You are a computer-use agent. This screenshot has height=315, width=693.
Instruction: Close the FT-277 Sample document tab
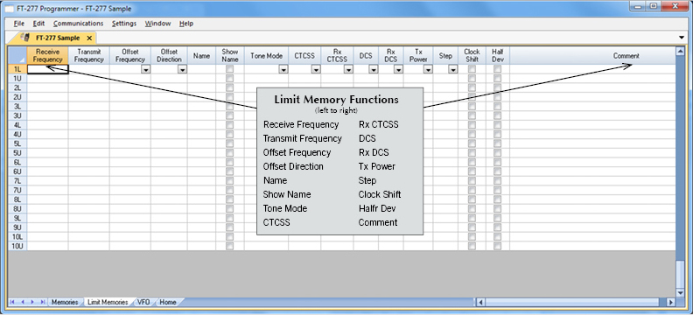(89, 38)
